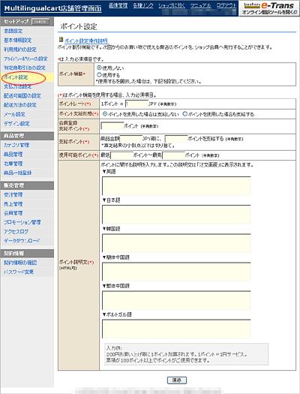The image size is (300, 394).
Task: Click the CHECK button beside セットアップ
Action: 40,22
